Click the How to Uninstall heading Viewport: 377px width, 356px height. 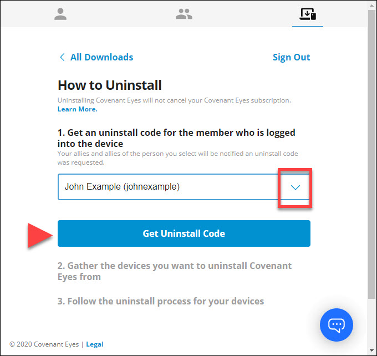[110, 85]
